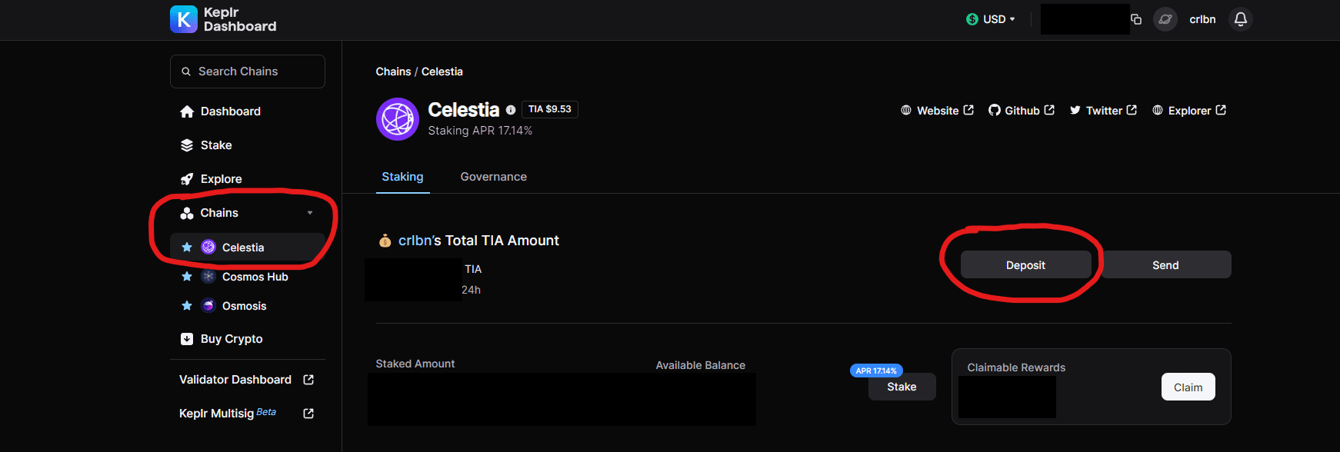Open the Celestia Github link

1022,111
